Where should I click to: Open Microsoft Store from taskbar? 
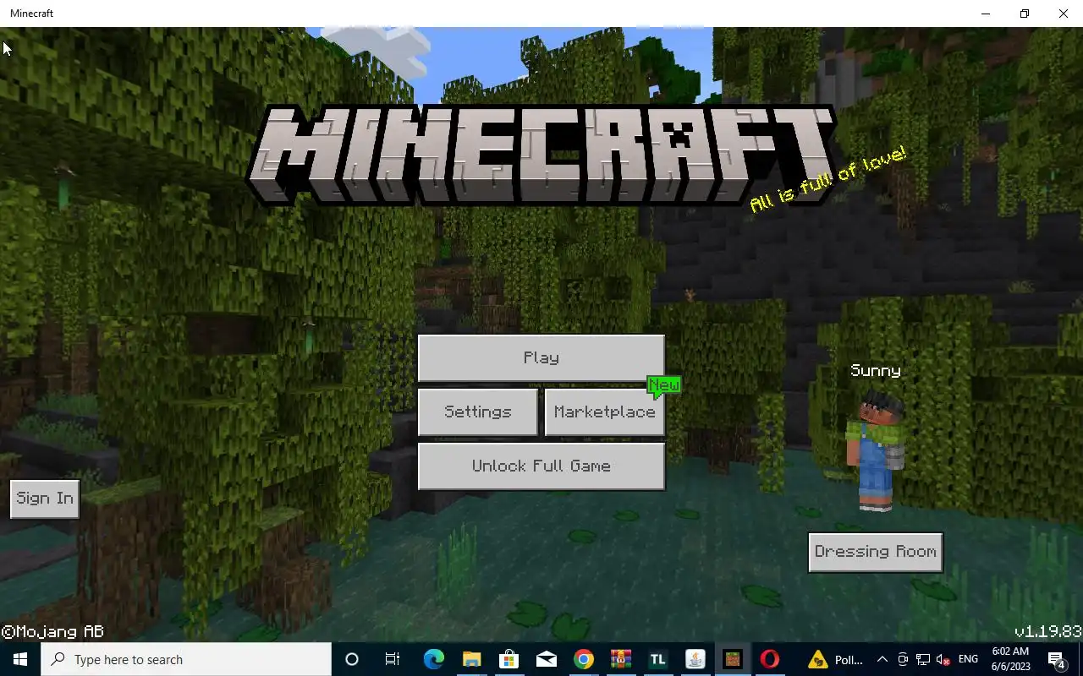(509, 659)
